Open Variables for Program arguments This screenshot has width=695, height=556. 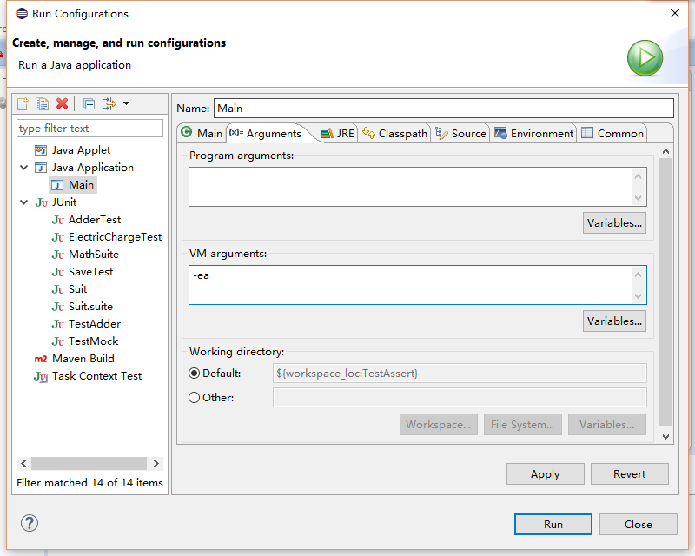tap(614, 222)
